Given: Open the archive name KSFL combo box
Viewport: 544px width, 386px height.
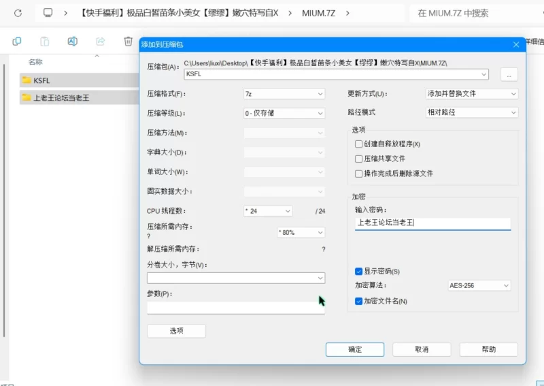Looking at the screenshot, I should click(x=336, y=74).
